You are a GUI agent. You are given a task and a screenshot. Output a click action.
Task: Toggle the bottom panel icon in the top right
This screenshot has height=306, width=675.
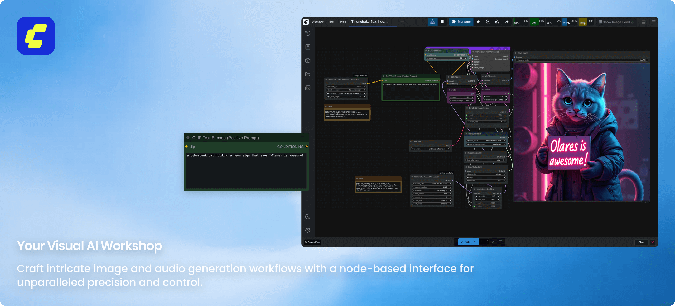pyautogui.click(x=644, y=22)
